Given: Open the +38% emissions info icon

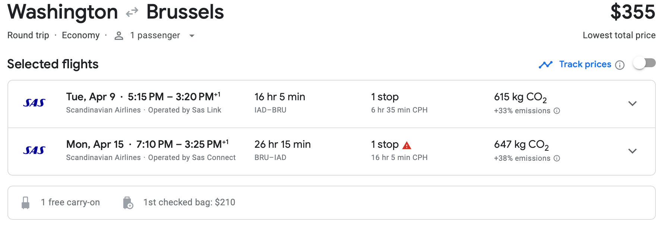Looking at the screenshot, I should point(557,158).
